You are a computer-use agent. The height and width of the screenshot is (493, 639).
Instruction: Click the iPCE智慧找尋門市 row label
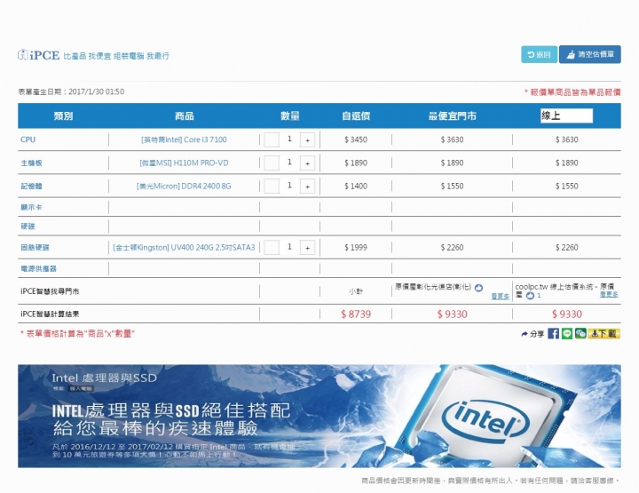[x=50, y=291]
